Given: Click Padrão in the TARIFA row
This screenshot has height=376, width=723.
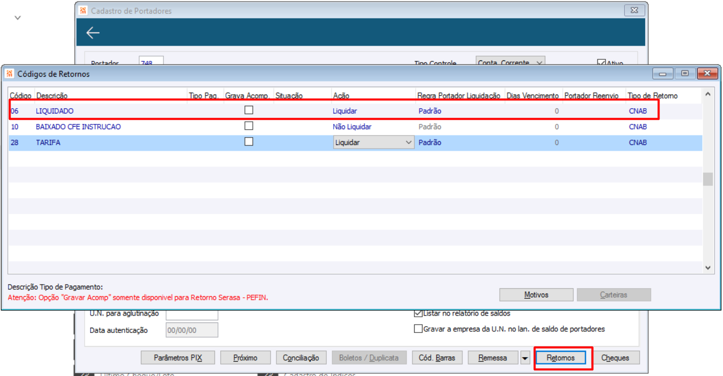Looking at the screenshot, I should pos(430,143).
